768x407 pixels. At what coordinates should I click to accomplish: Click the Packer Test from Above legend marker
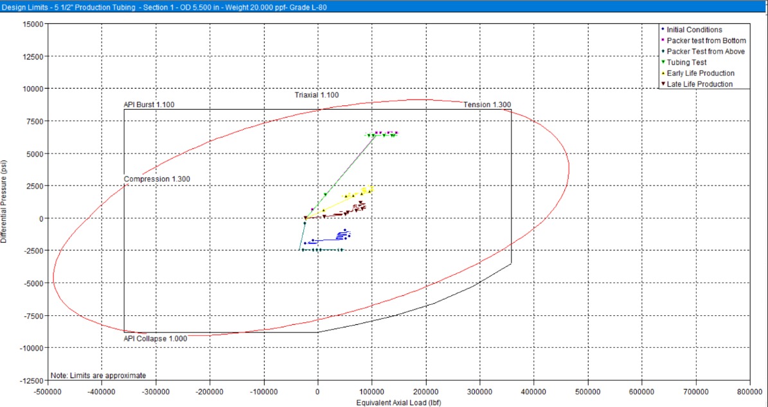pyautogui.click(x=662, y=51)
